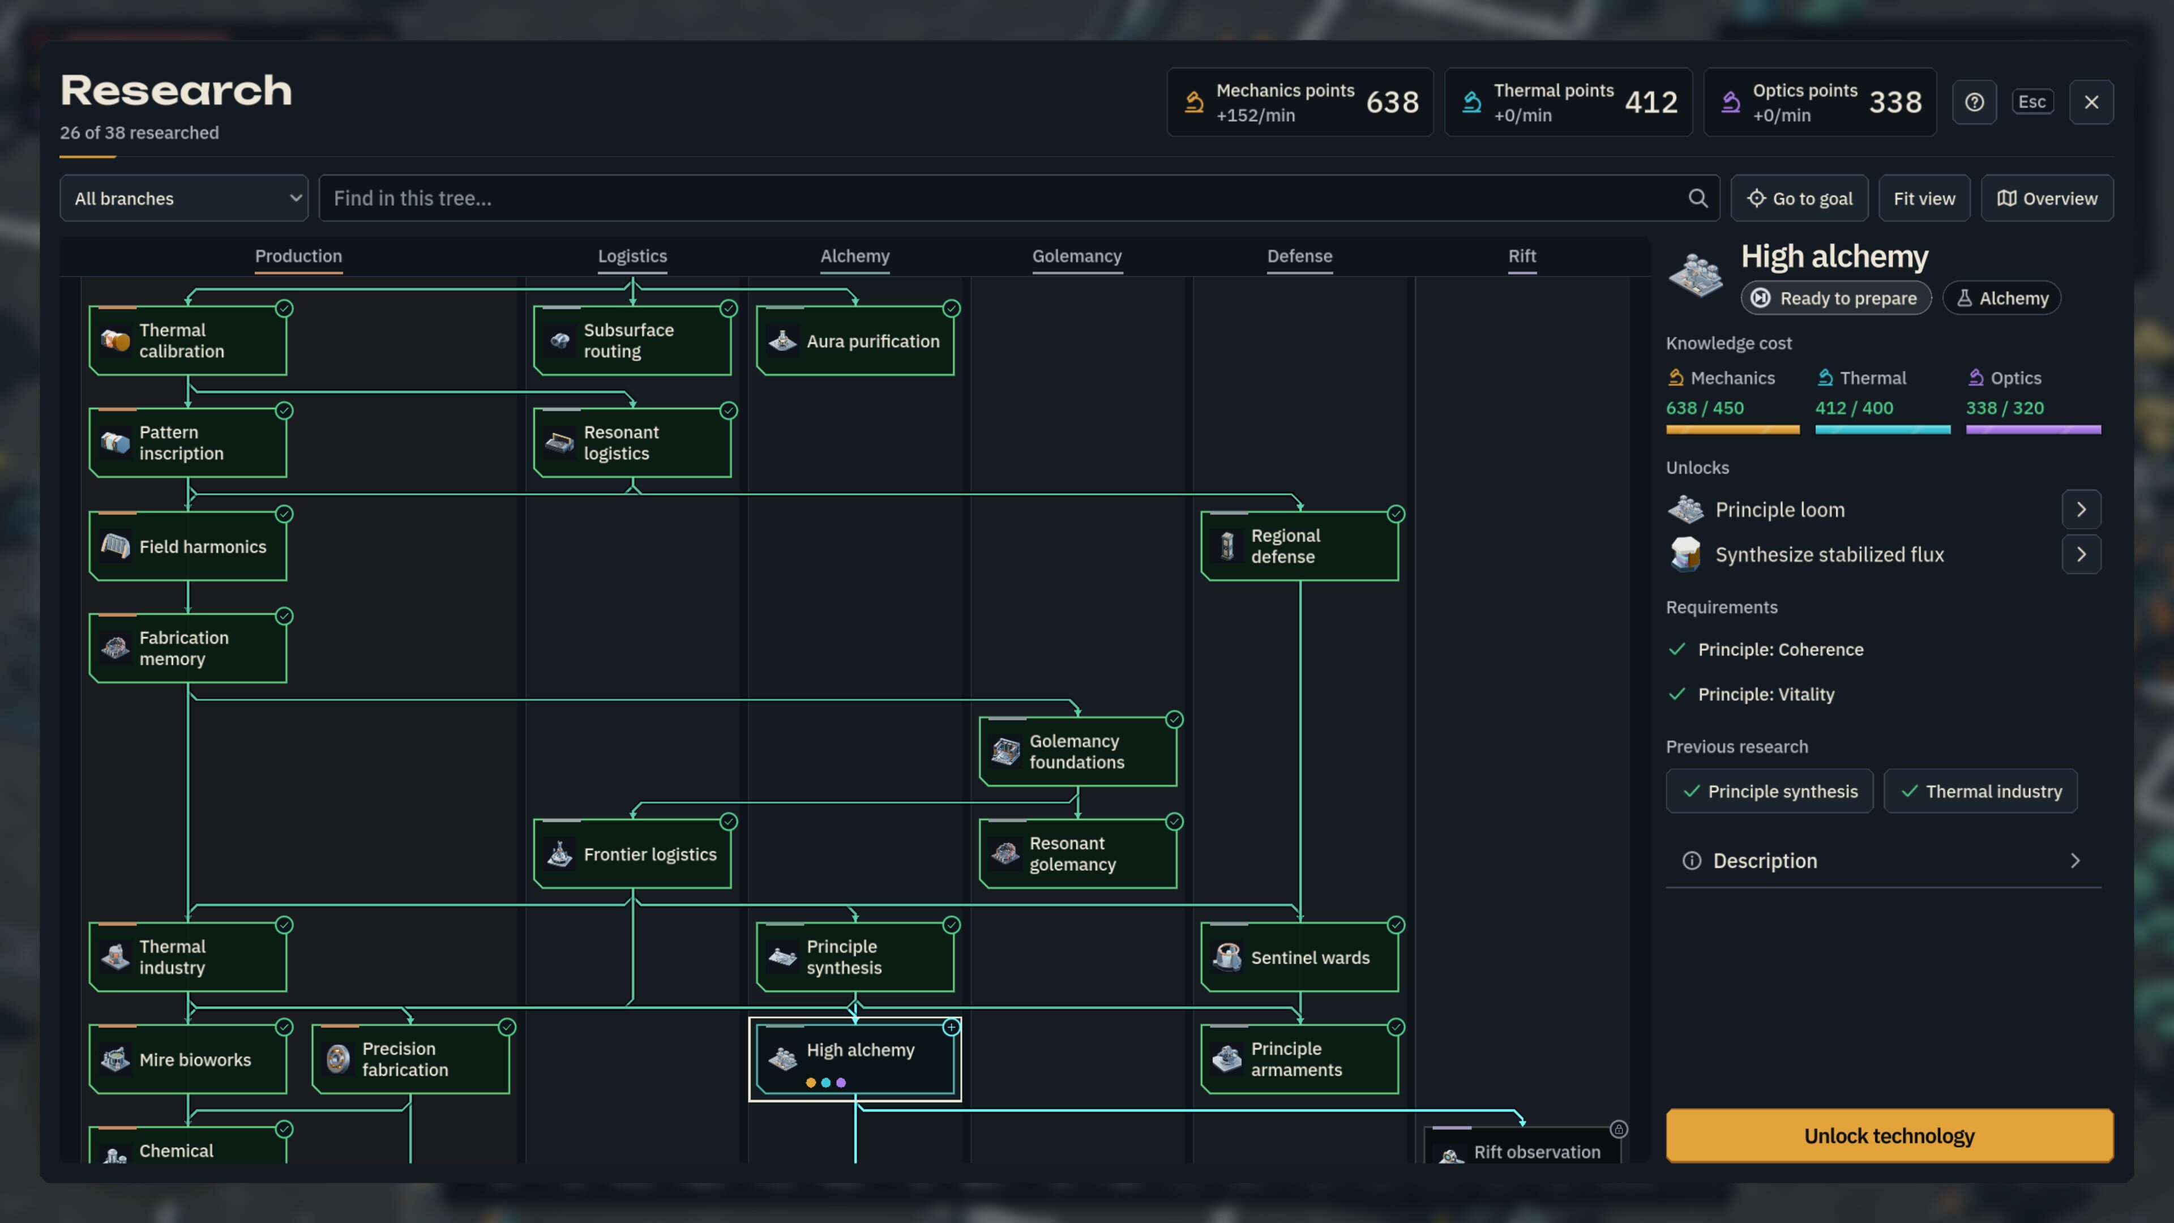2174x1223 pixels.
Task: Click the Mechanics points flask icon
Action: pyautogui.click(x=1194, y=102)
